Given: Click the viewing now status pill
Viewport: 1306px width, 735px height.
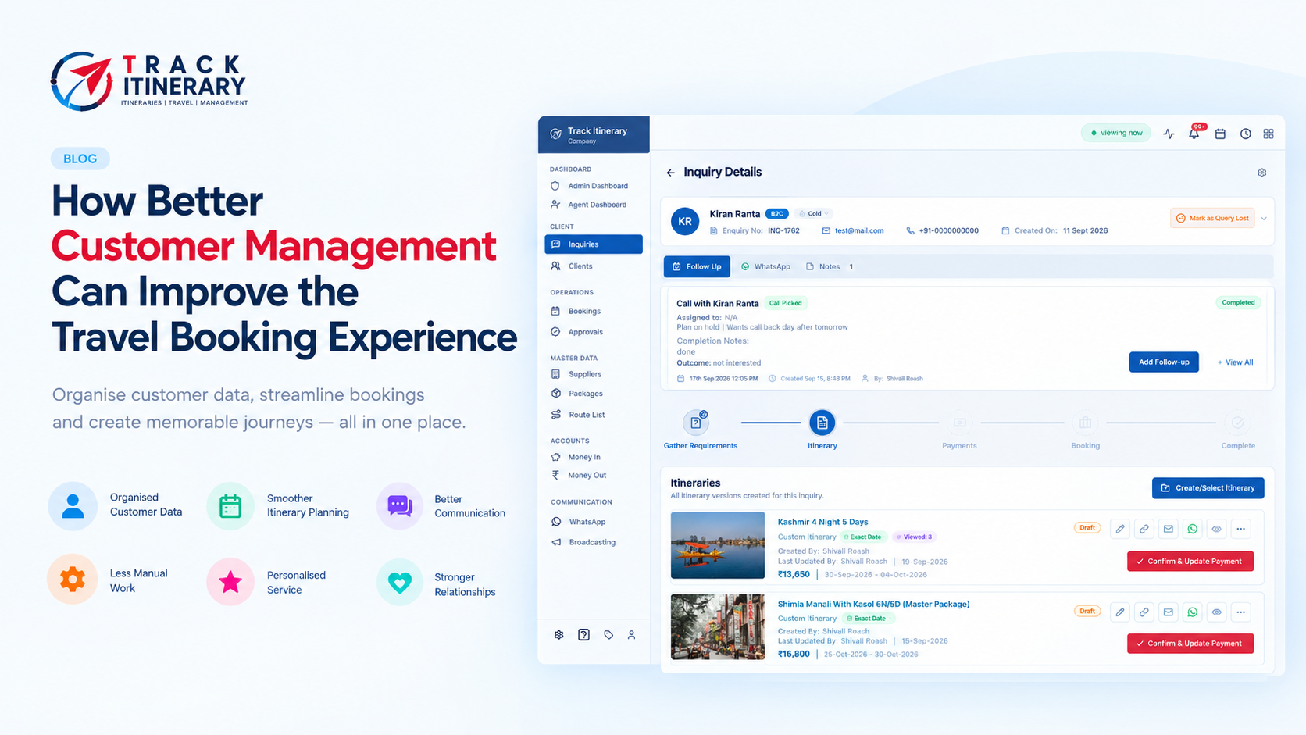Looking at the screenshot, I should point(1116,133).
